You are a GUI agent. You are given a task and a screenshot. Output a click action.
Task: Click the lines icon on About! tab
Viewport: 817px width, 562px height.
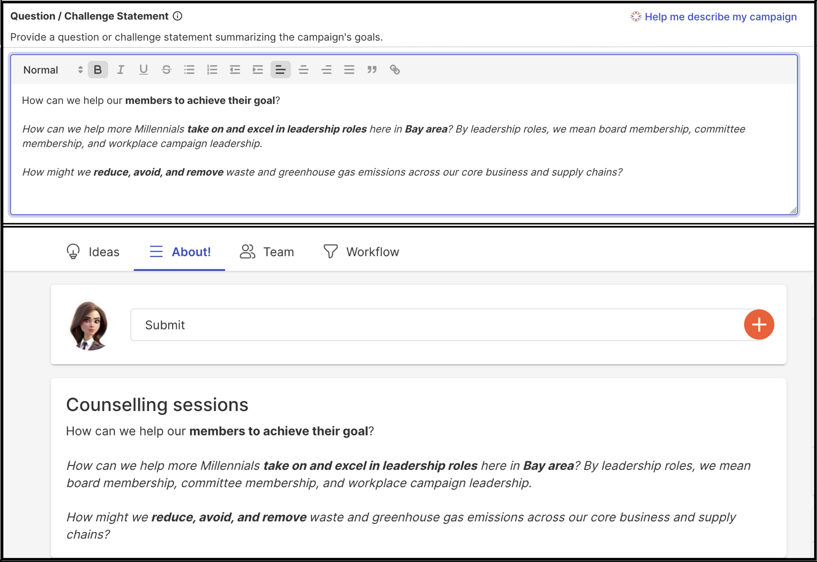156,252
